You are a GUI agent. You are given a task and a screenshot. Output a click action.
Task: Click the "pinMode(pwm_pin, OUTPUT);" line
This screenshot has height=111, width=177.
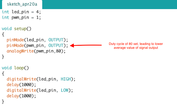[37, 45]
